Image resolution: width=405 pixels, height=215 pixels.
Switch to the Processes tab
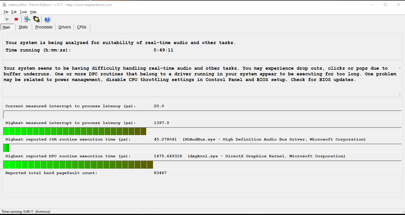(44, 27)
